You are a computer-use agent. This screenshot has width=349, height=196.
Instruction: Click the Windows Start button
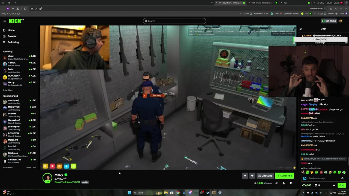coord(129,193)
